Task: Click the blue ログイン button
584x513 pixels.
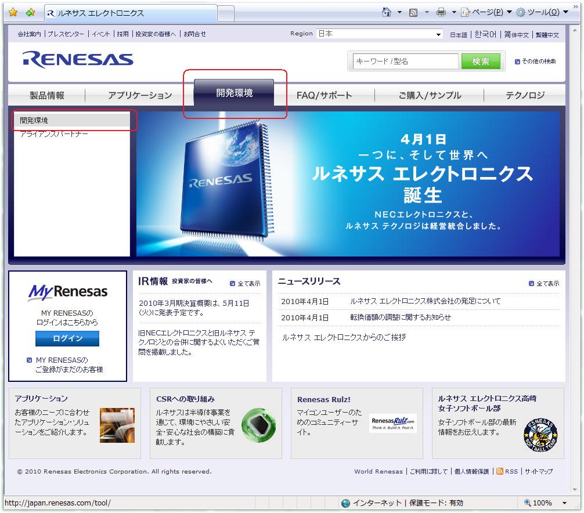Action: 67,338
